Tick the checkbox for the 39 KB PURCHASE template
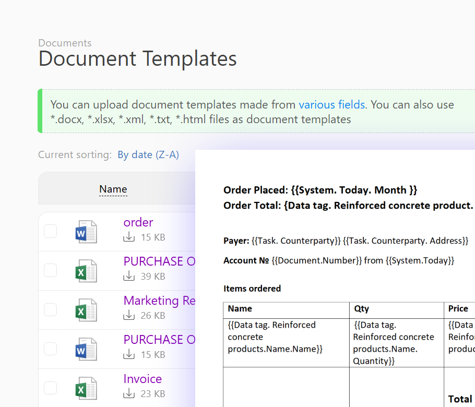 pos(50,270)
